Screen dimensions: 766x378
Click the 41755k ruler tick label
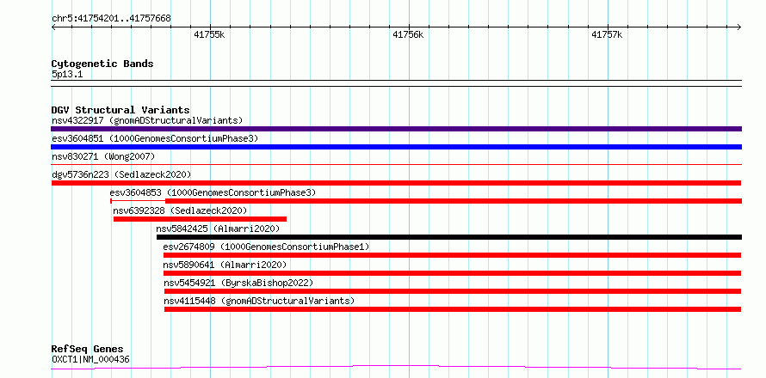coord(209,34)
